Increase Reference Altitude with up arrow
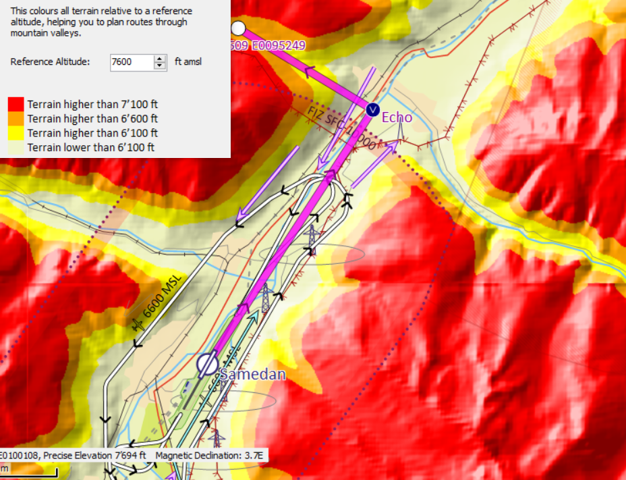Viewport: 626px width, 480px height. click(x=160, y=59)
